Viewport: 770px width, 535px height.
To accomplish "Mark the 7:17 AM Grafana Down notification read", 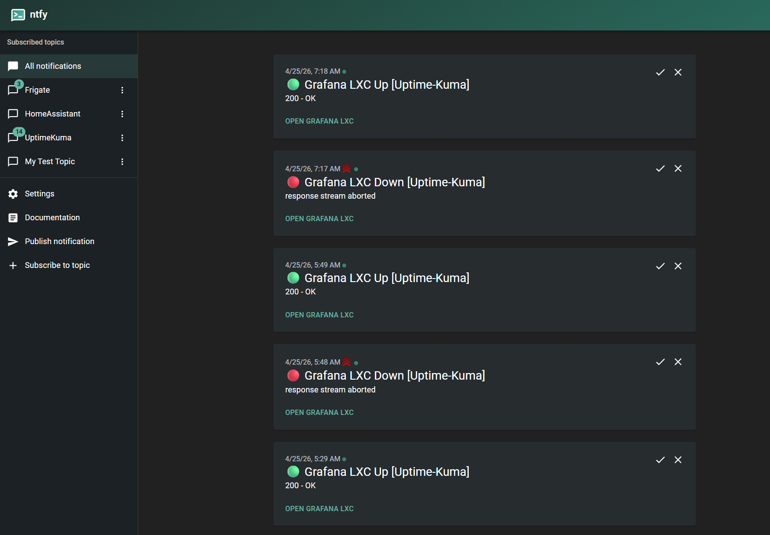I will click(x=660, y=169).
